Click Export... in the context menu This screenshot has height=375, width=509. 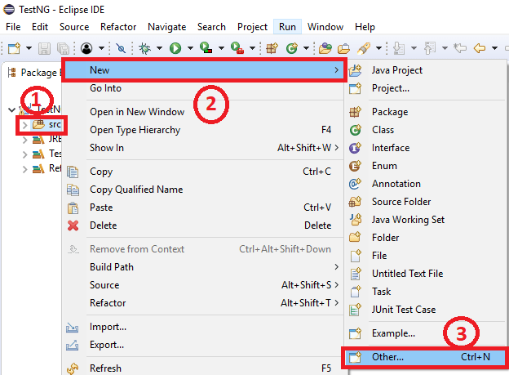[202, 345]
